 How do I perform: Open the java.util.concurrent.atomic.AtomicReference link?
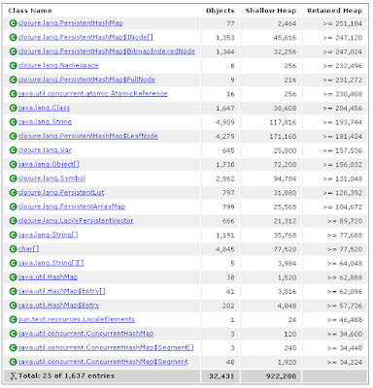click(93, 94)
